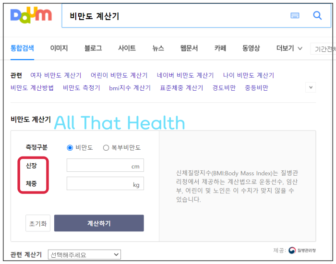Open related search 중등비만

(256, 88)
